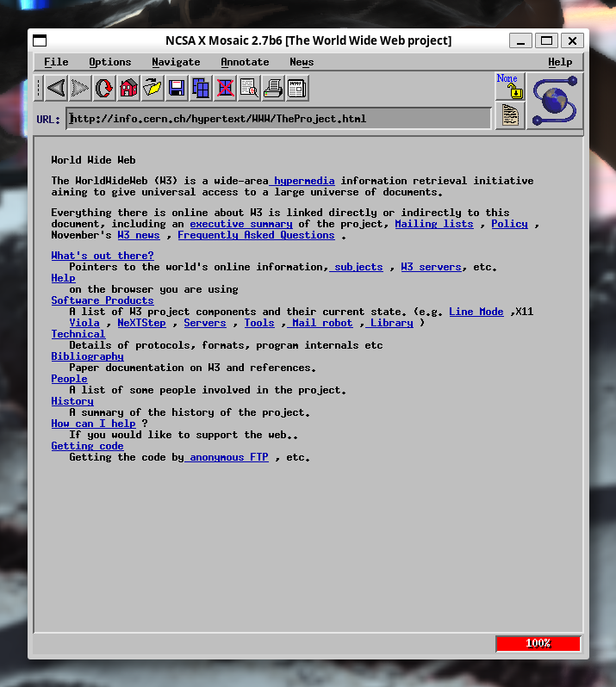Open the anonymous FTP link
Screen dimensions: 616x687
229,457
